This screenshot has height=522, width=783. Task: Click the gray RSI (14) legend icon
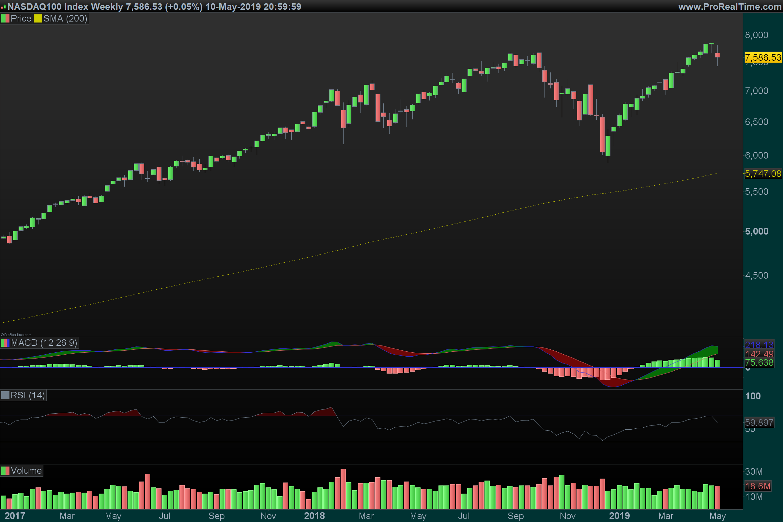(x=5, y=395)
